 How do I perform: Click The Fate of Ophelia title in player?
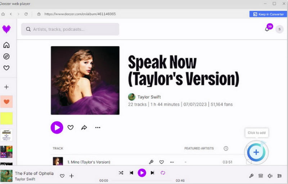click(34, 173)
